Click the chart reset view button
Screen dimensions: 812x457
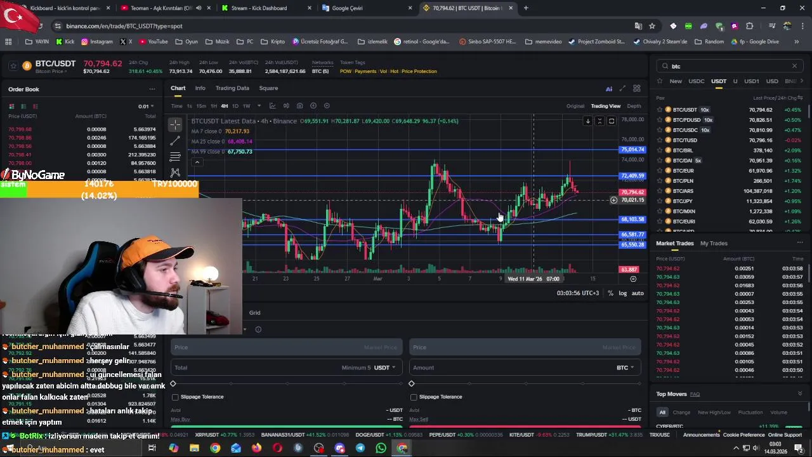[612, 121]
